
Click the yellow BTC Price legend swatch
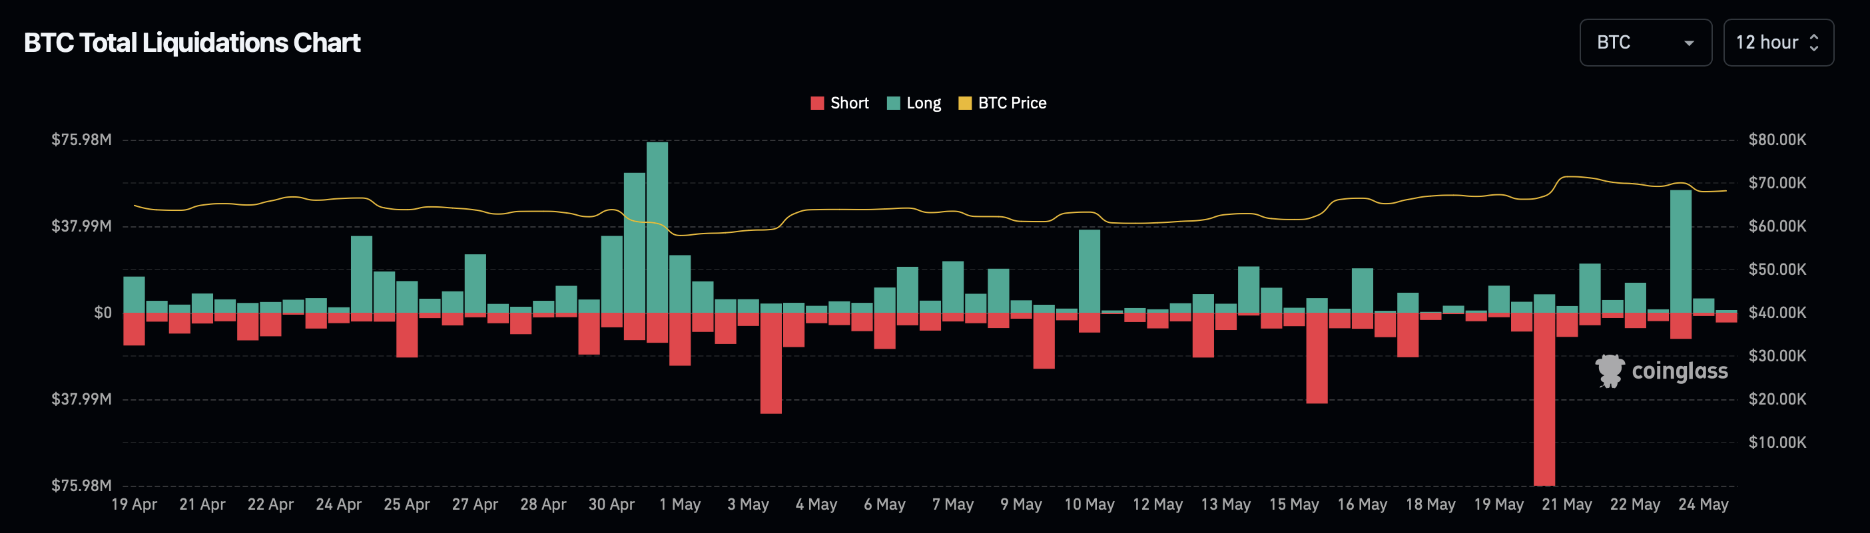(x=965, y=103)
